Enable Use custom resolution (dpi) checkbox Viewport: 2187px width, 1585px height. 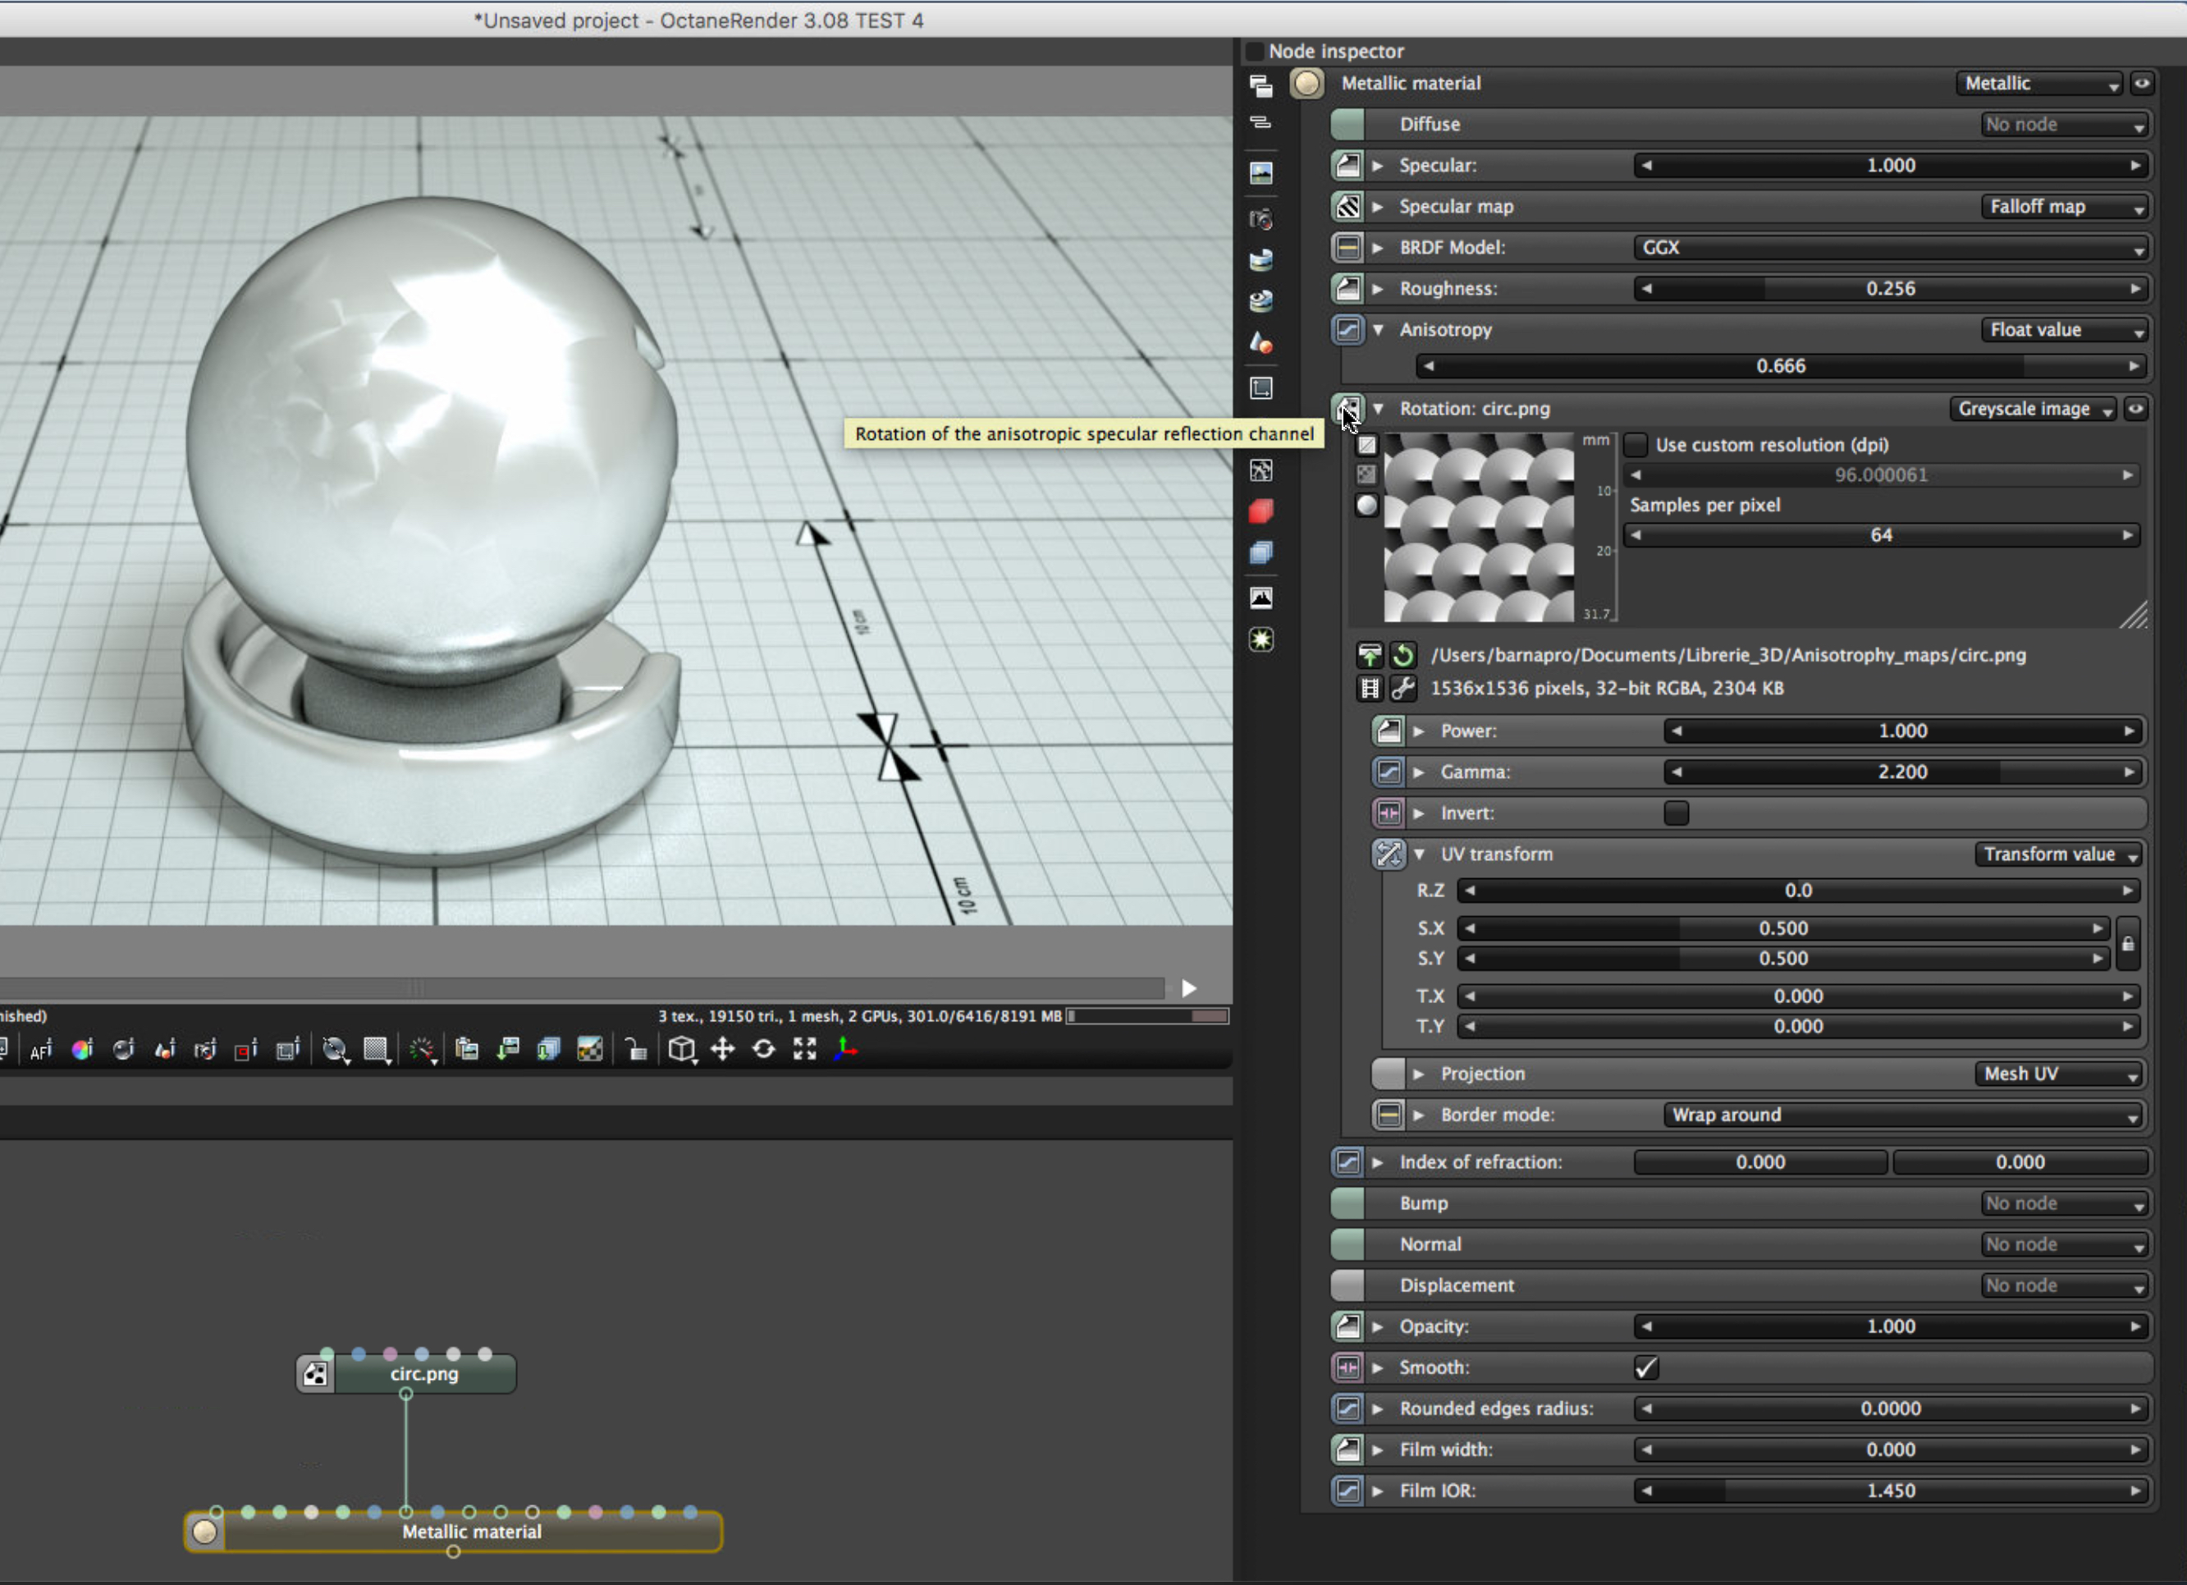[1636, 445]
